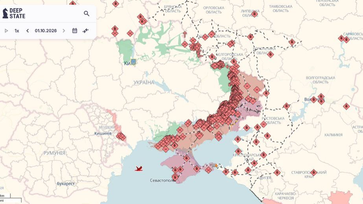Click the БРЯНСЬКА ОБЛАСТЬ label
This screenshot has width=363, height=204.
(173, 9)
